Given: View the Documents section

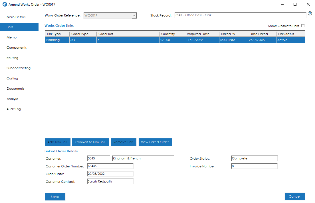Looking at the screenshot, I should click(15, 89).
